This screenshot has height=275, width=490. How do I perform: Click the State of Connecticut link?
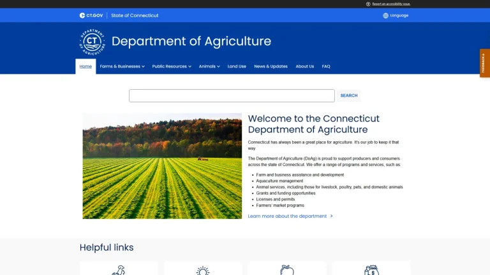[135, 15]
